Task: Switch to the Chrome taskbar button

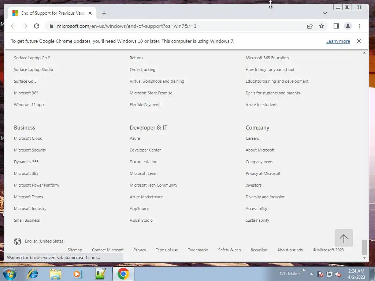Action: (123, 274)
